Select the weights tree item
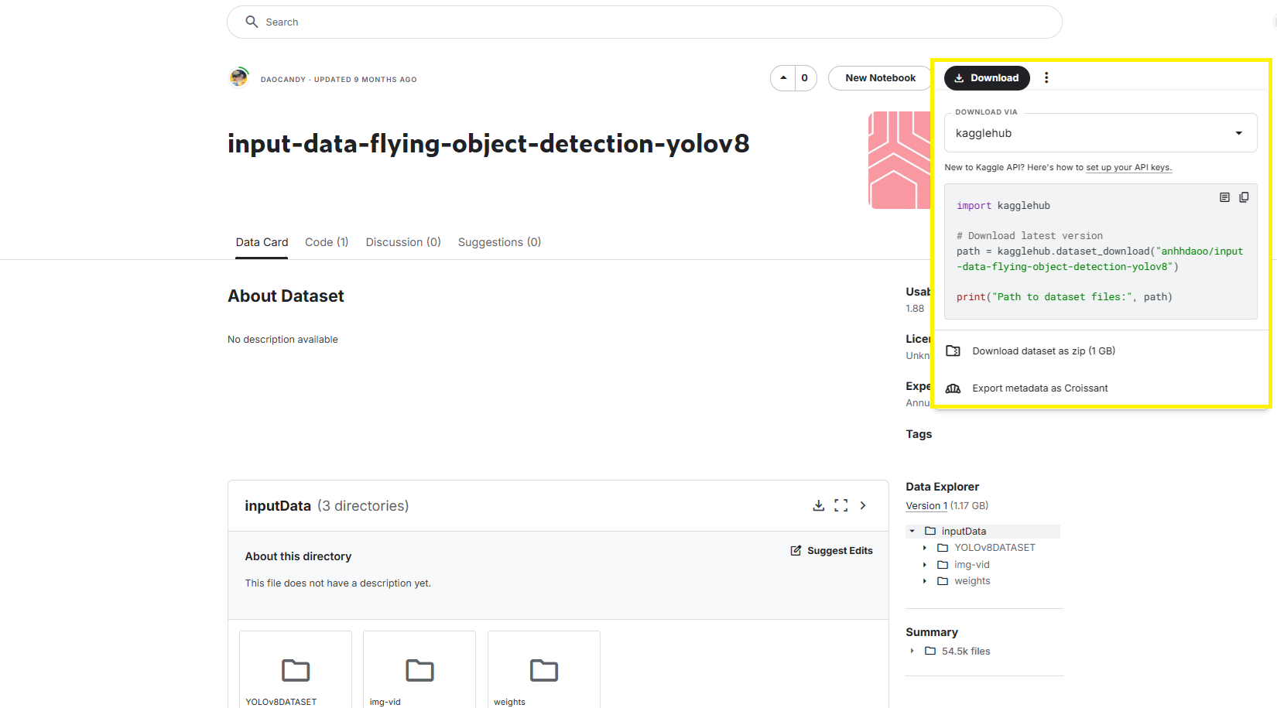This screenshot has width=1277, height=708. 972,581
